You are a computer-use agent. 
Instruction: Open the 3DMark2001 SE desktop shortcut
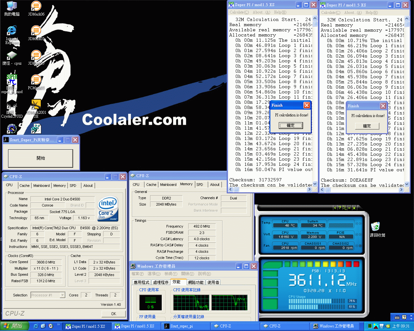point(36,108)
